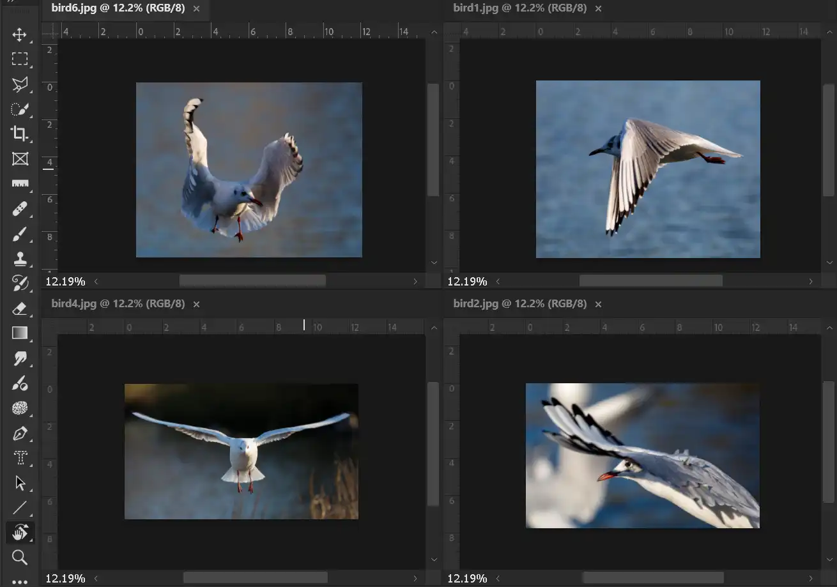Viewport: 837px width, 587px height.
Task: Select the Zoom tool
Action: [20, 558]
